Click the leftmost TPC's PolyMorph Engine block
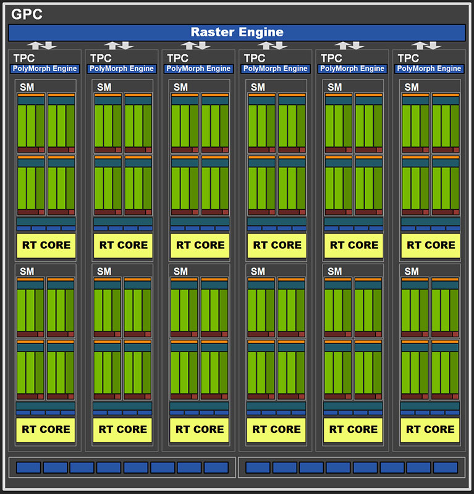The height and width of the screenshot is (494, 474). (x=46, y=69)
